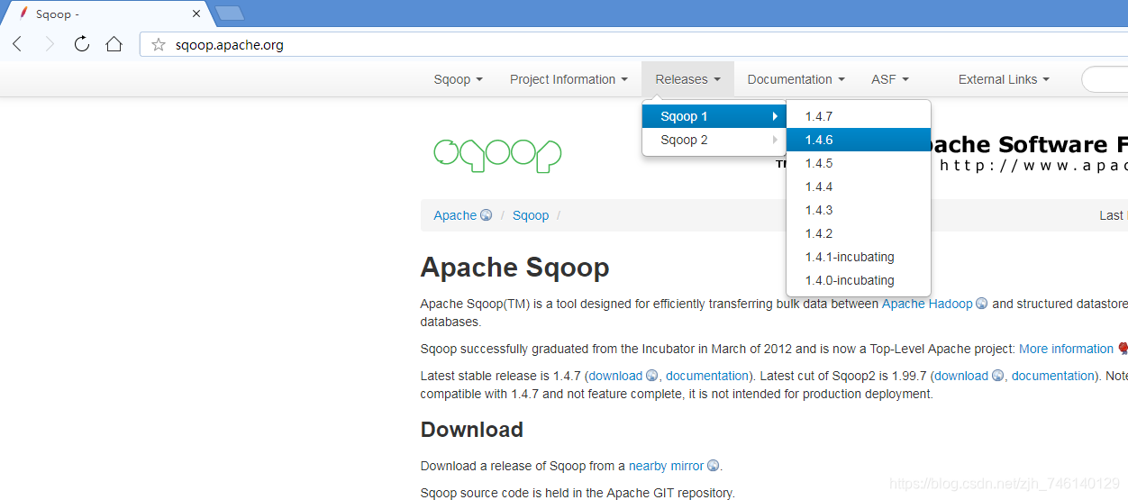The height and width of the screenshot is (500, 1128).
Task: Open the Sqoop navbar dropdown
Action: (458, 79)
